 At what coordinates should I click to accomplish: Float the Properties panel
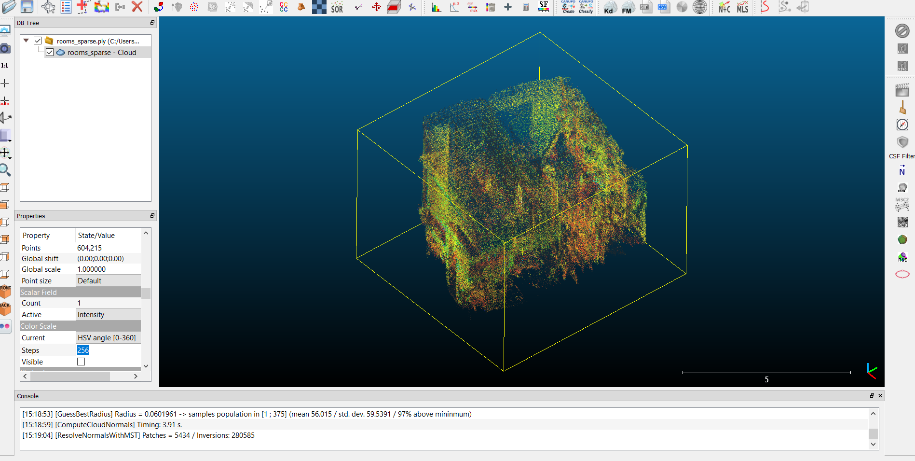tap(152, 216)
